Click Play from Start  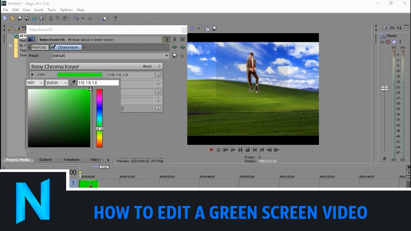click(226, 150)
